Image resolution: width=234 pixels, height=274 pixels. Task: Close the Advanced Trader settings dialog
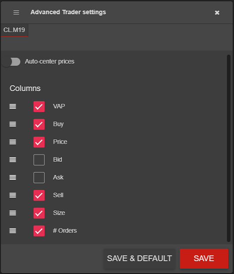tap(217, 12)
